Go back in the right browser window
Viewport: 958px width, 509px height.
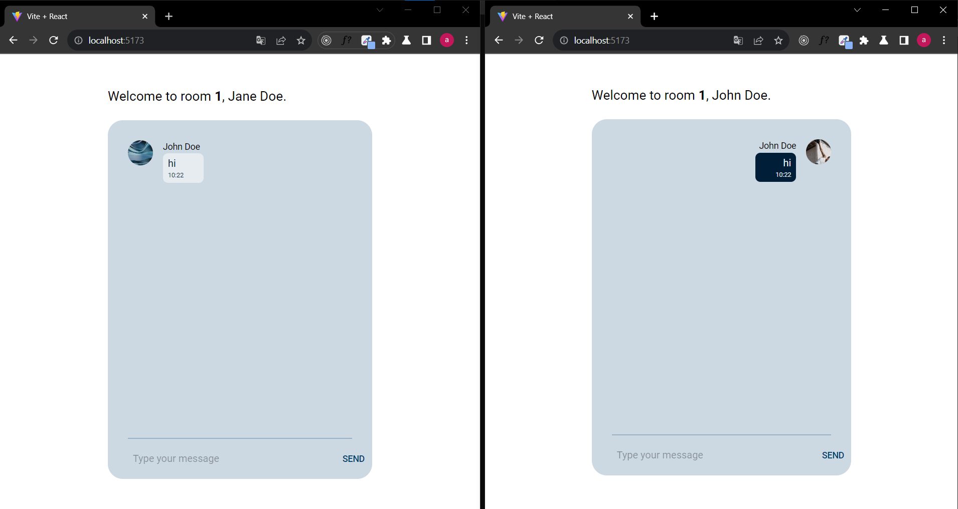(x=499, y=40)
